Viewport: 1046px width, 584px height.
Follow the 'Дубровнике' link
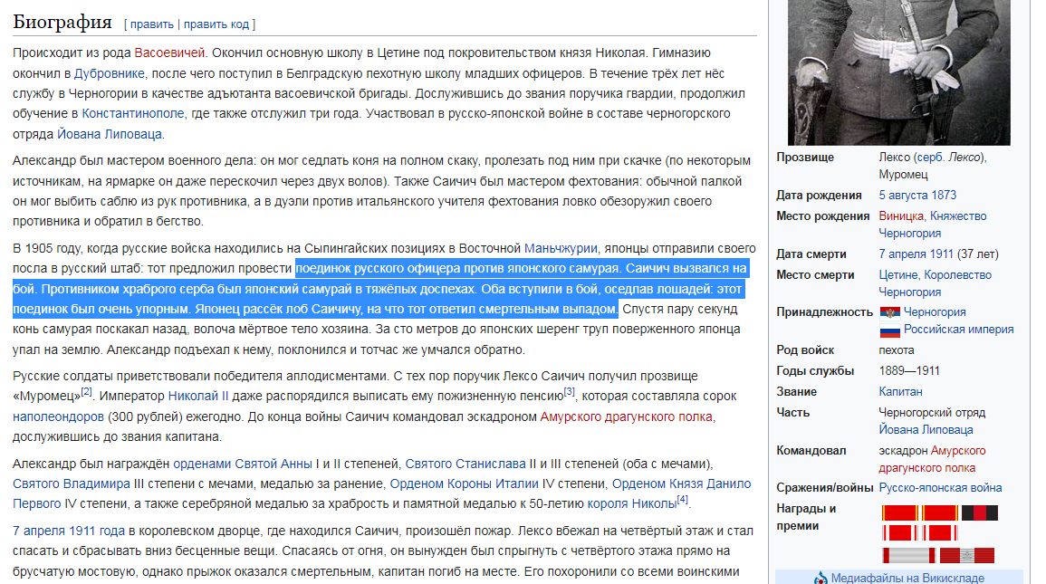[x=110, y=73]
